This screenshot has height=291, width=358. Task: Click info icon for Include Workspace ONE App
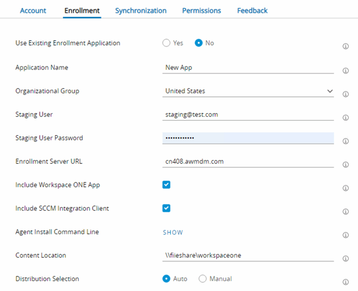click(x=346, y=188)
